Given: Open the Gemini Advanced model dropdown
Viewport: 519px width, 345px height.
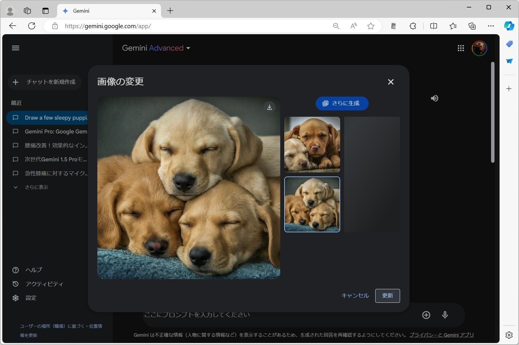Looking at the screenshot, I should [x=156, y=48].
